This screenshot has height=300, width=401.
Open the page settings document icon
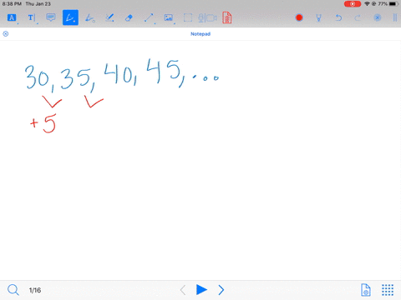tap(366, 290)
